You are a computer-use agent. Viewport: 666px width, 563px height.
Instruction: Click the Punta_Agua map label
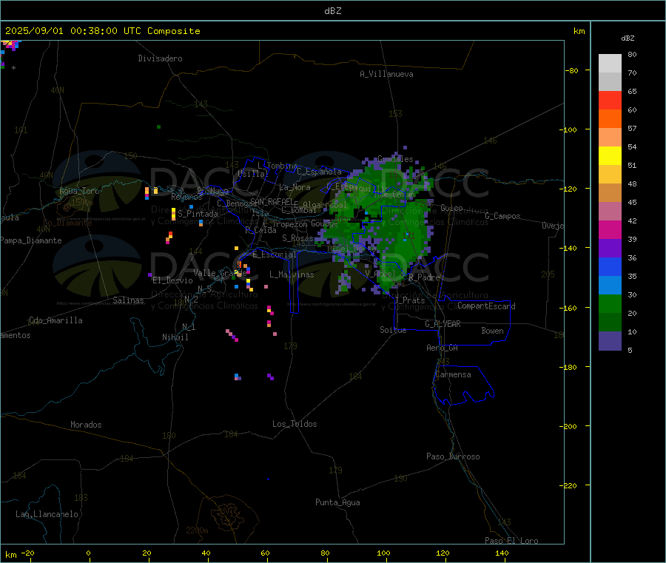coord(337,502)
